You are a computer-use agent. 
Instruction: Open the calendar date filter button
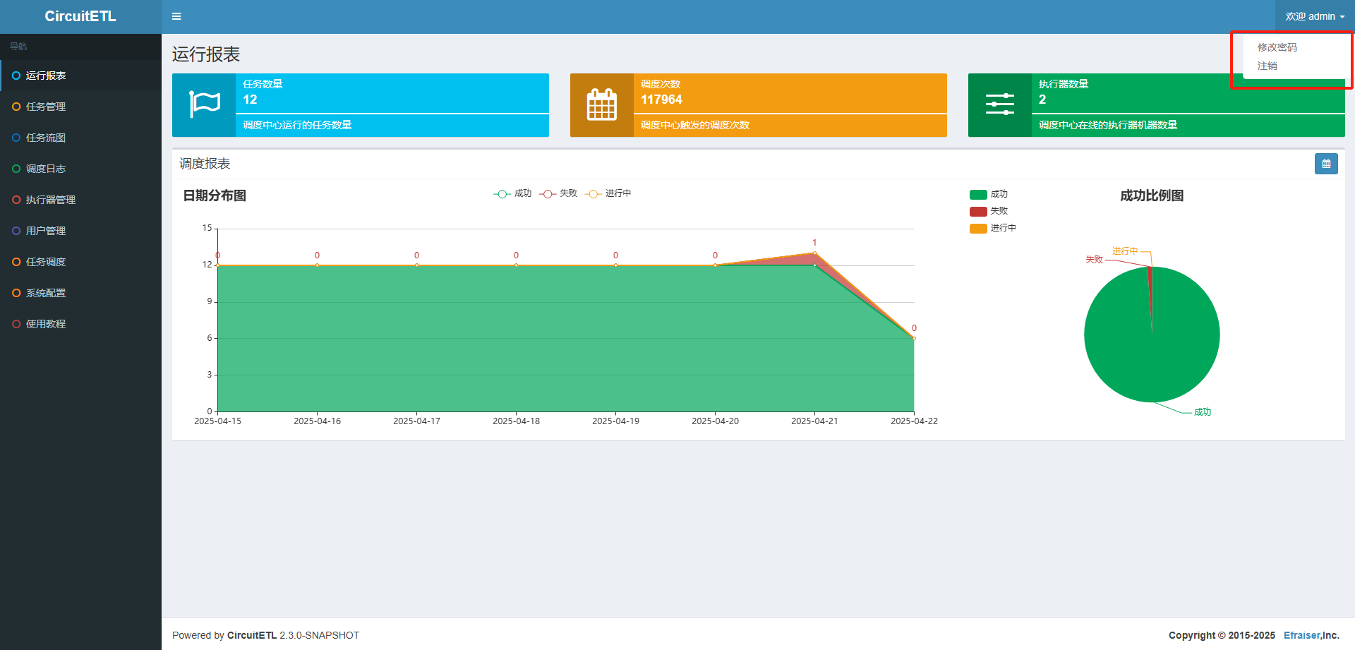1326,164
